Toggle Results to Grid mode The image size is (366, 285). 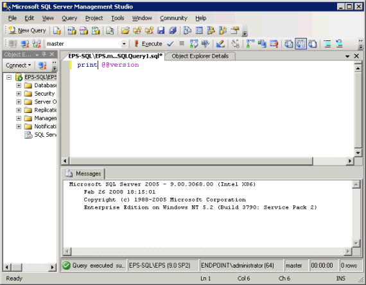click(x=301, y=44)
